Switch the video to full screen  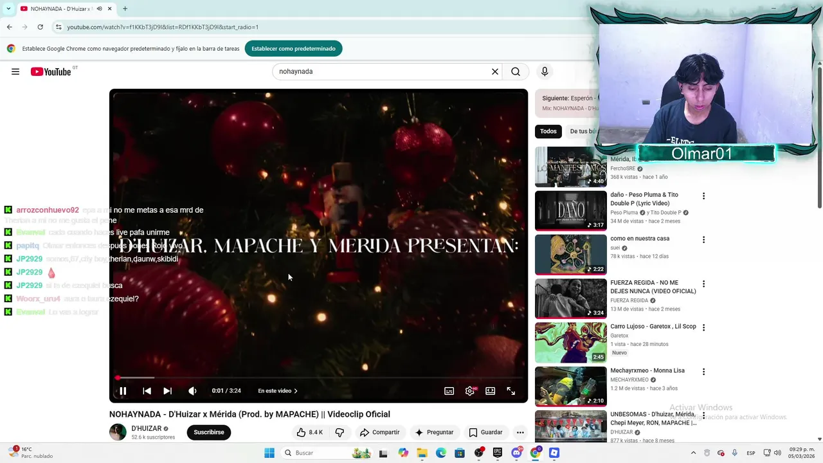[x=511, y=391]
